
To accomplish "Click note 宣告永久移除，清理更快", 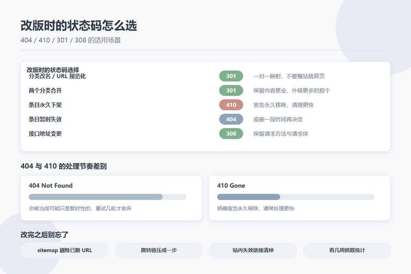I will pyautogui.click(x=283, y=105).
